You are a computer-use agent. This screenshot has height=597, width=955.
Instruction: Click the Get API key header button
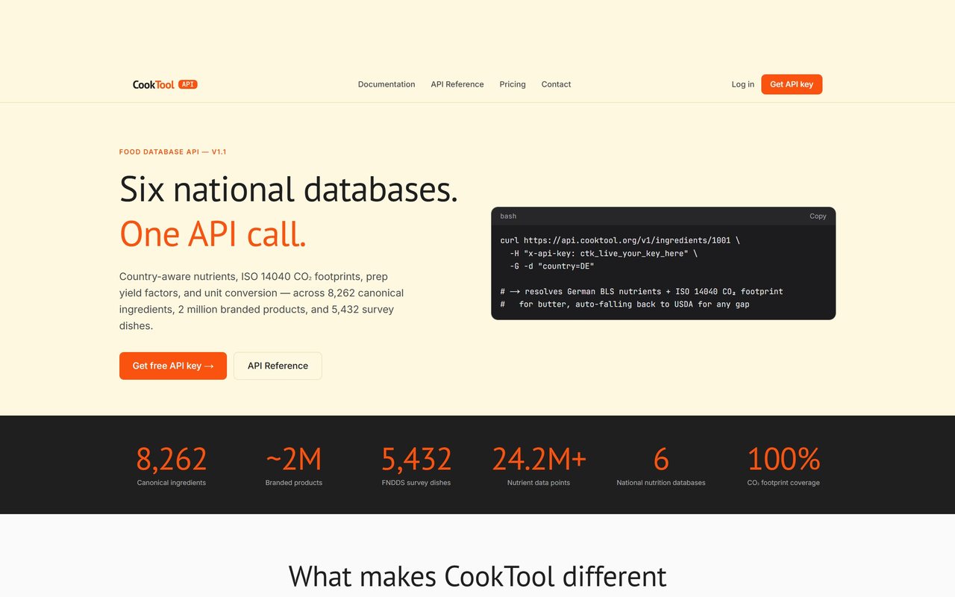(x=792, y=84)
